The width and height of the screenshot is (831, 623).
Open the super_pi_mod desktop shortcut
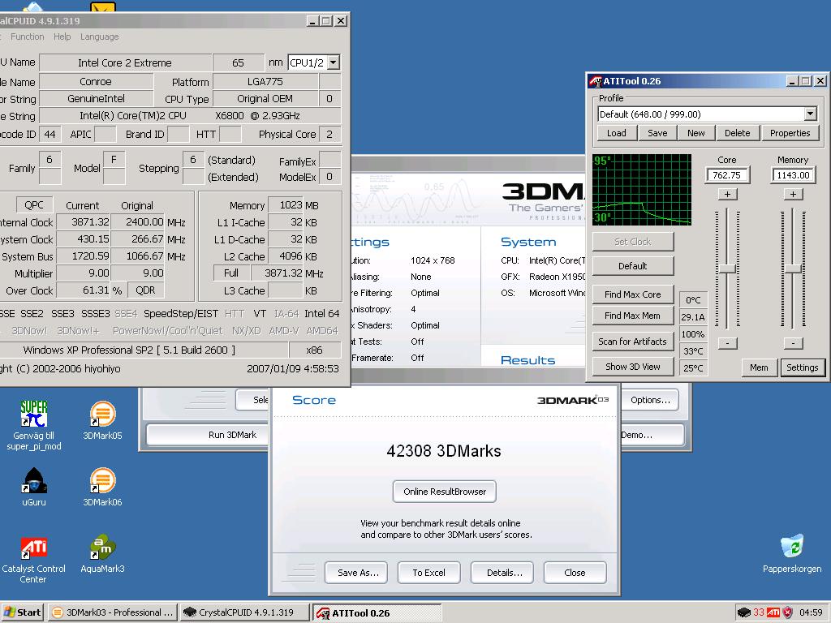pos(34,425)
